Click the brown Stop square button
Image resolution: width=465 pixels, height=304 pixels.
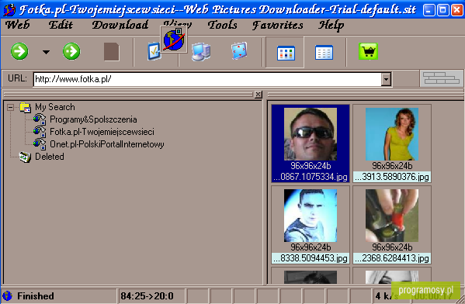(112, 52)
